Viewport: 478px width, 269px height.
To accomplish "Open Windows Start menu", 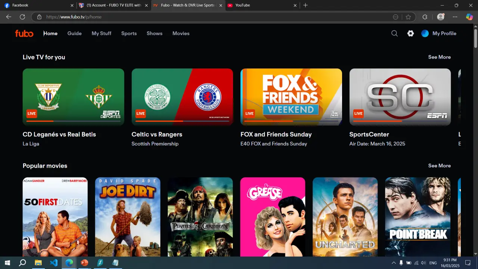I will (x=7, y=263).
